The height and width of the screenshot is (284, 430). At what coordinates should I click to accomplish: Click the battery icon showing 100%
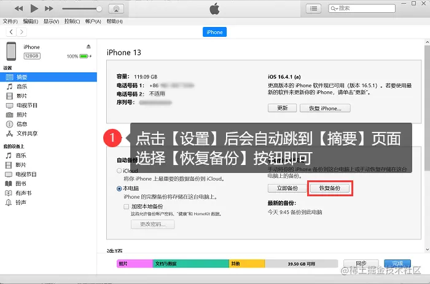84,56
